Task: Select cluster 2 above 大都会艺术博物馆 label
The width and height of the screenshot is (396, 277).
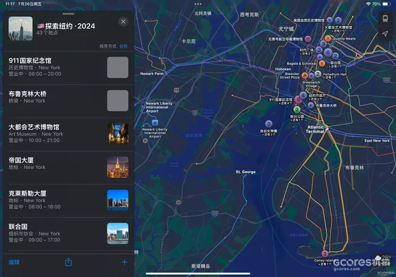Action: point(338,20)
